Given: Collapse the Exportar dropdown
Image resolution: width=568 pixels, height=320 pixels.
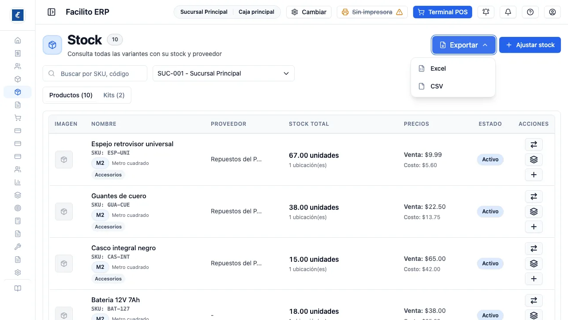Looking at the screenshot, I should coord(464,45).
